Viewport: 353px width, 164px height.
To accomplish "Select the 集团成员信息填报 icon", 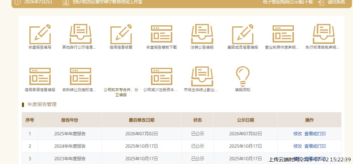I will [x=243, y=34].
